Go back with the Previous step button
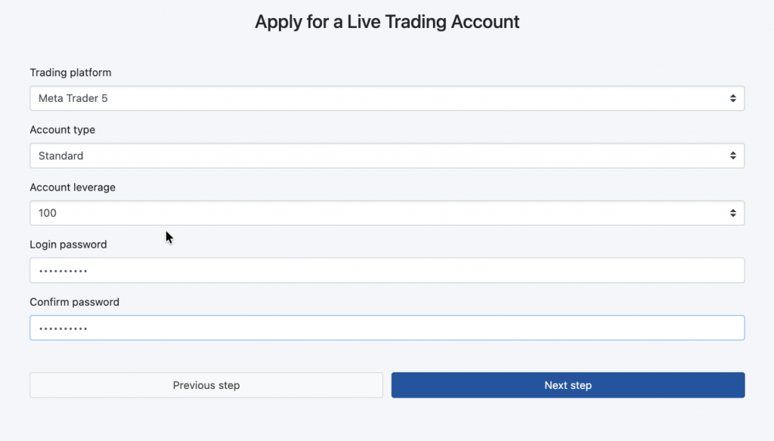Viewport: 774px width, 441px height. pyautogui.click(x=206, y=385)
